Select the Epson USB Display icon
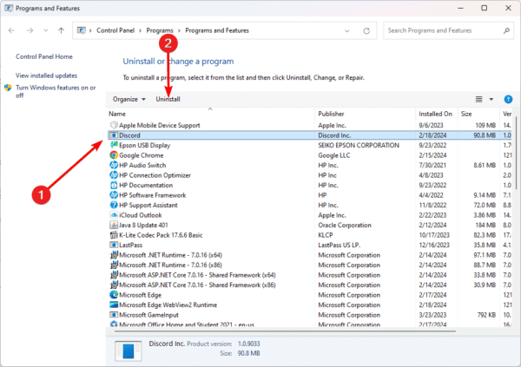The image size is (521, 367). point(114,145)
